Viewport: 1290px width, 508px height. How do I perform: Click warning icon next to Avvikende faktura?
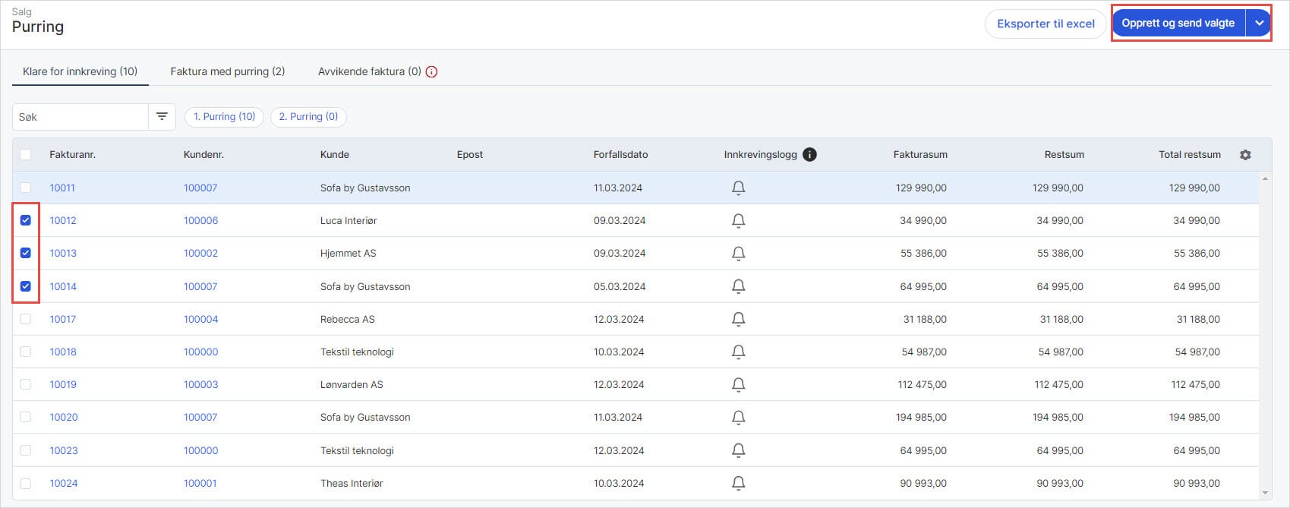pos(432,72)
